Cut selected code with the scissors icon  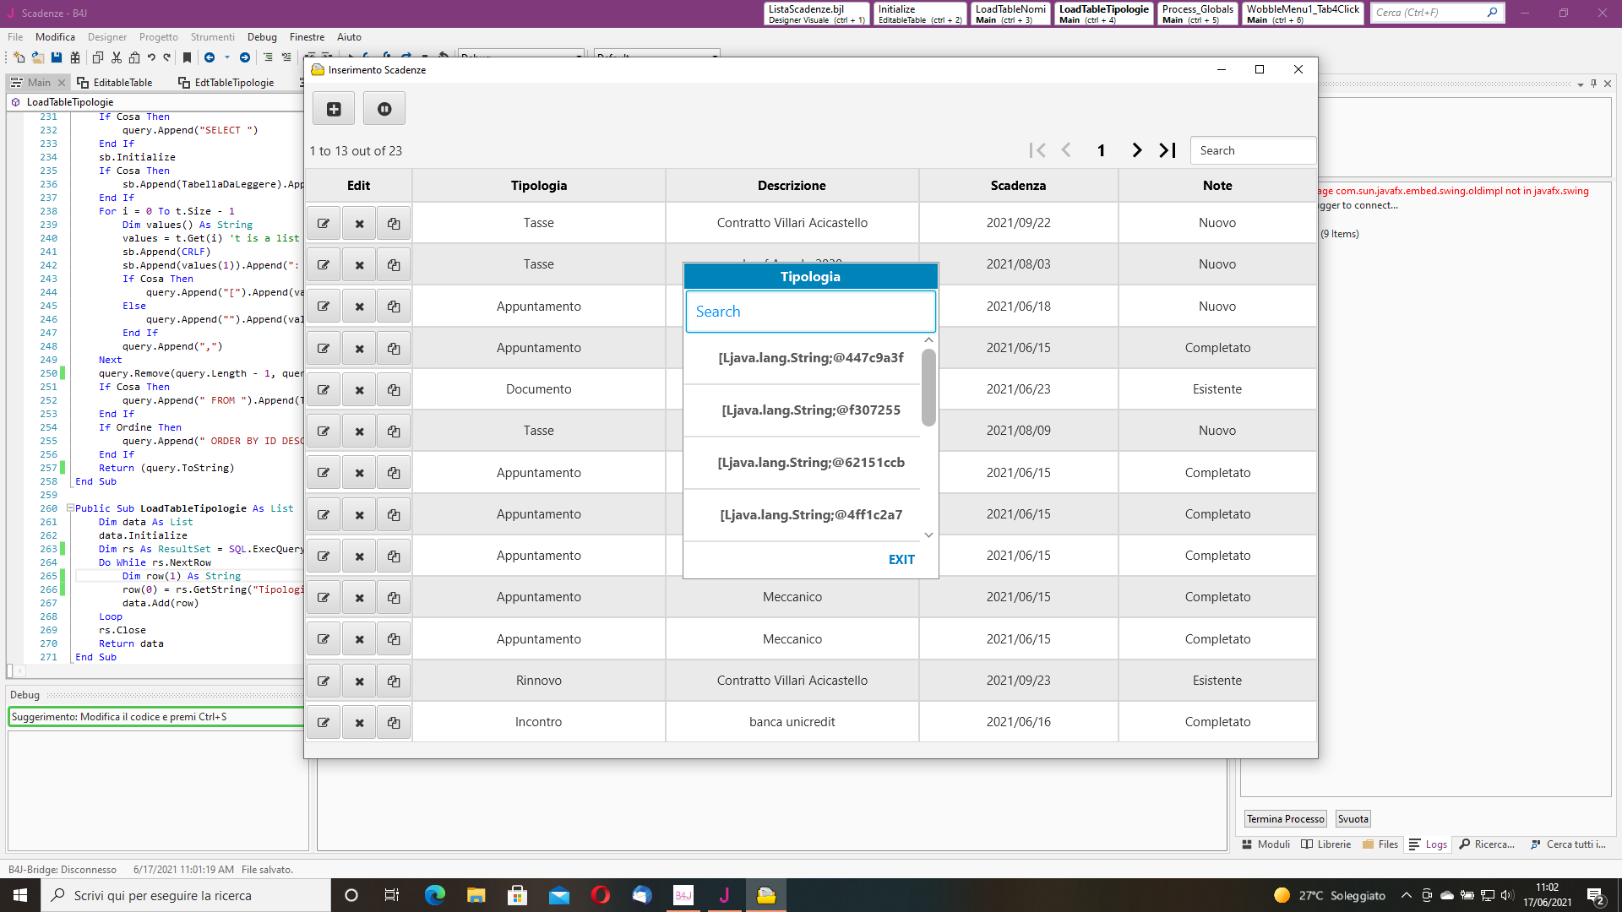coord(116,57)
